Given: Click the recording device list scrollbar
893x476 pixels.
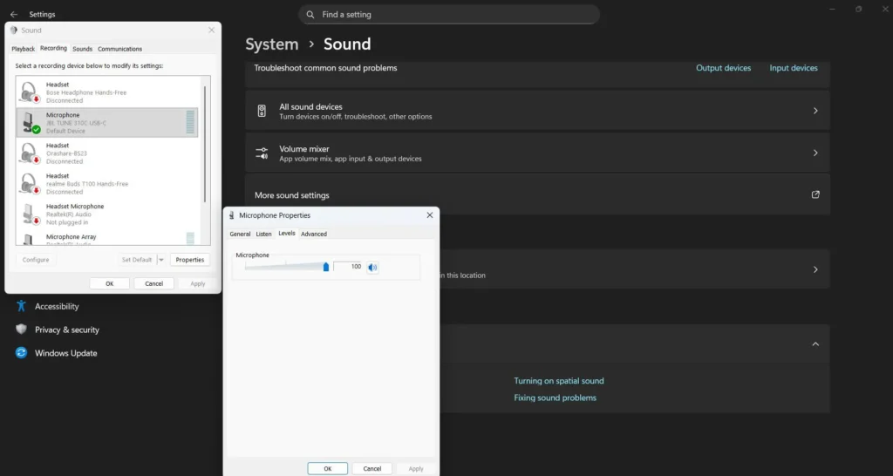Looking at the screenshot, I should click(x=205, y=144).
